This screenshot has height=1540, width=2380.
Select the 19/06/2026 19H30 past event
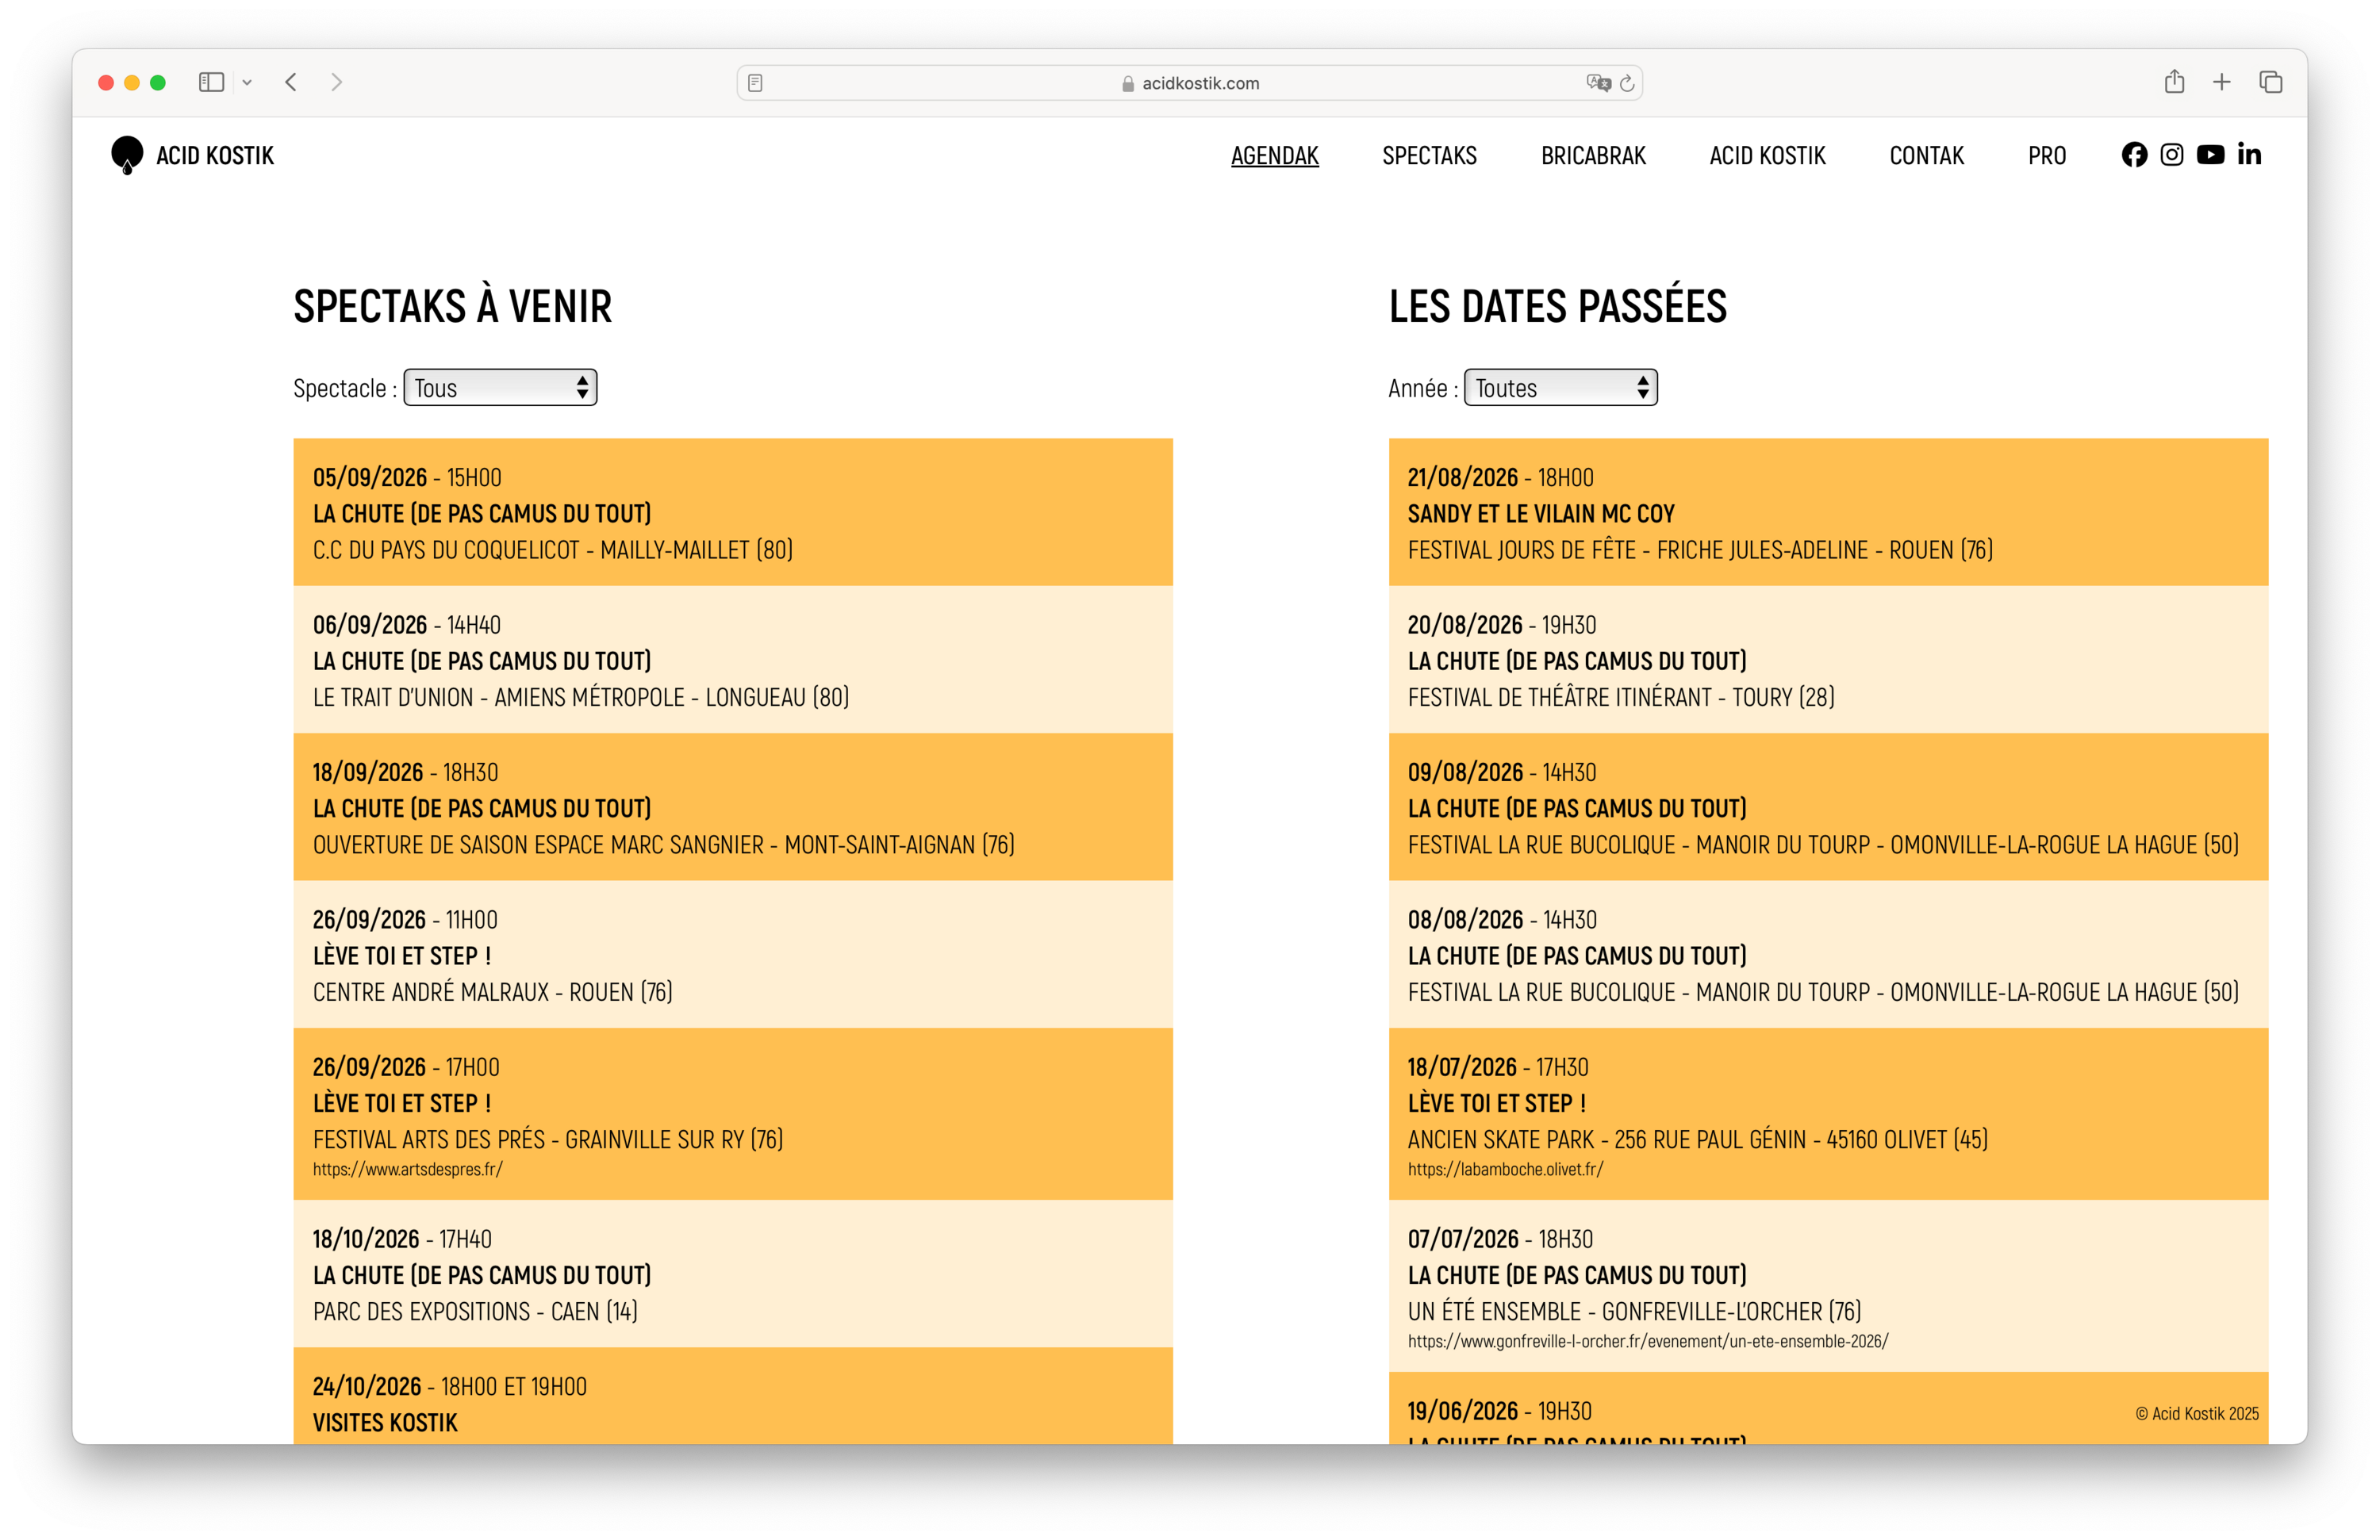click(1828, 1408)
